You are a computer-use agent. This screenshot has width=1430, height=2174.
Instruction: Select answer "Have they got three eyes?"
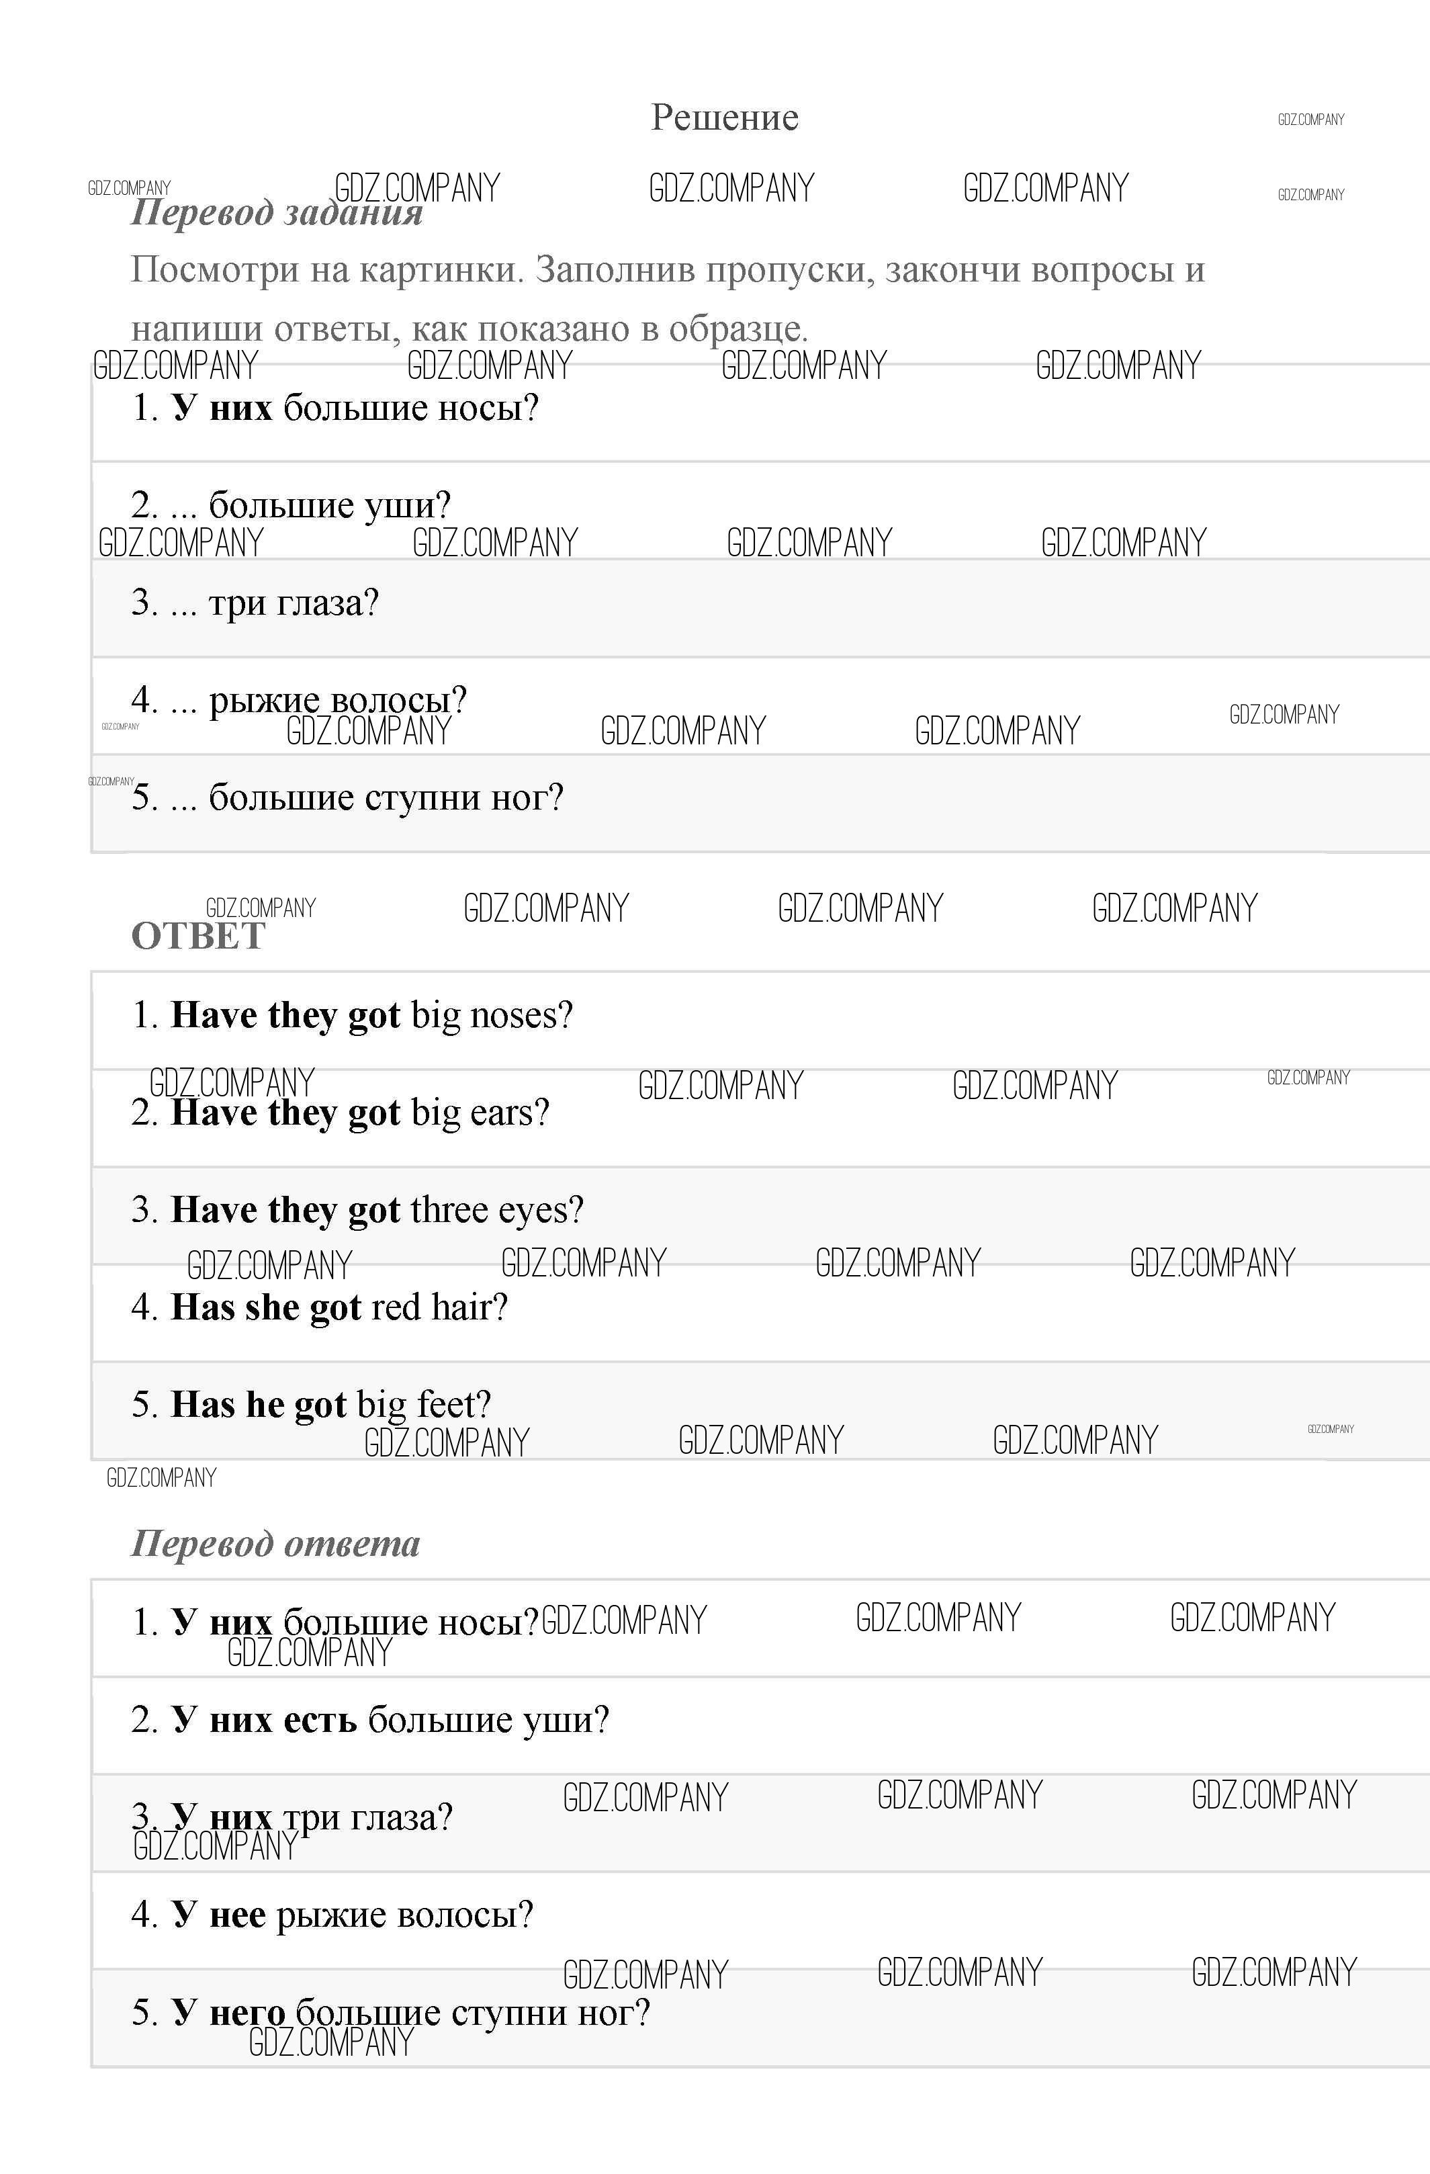pos(357,1211)
